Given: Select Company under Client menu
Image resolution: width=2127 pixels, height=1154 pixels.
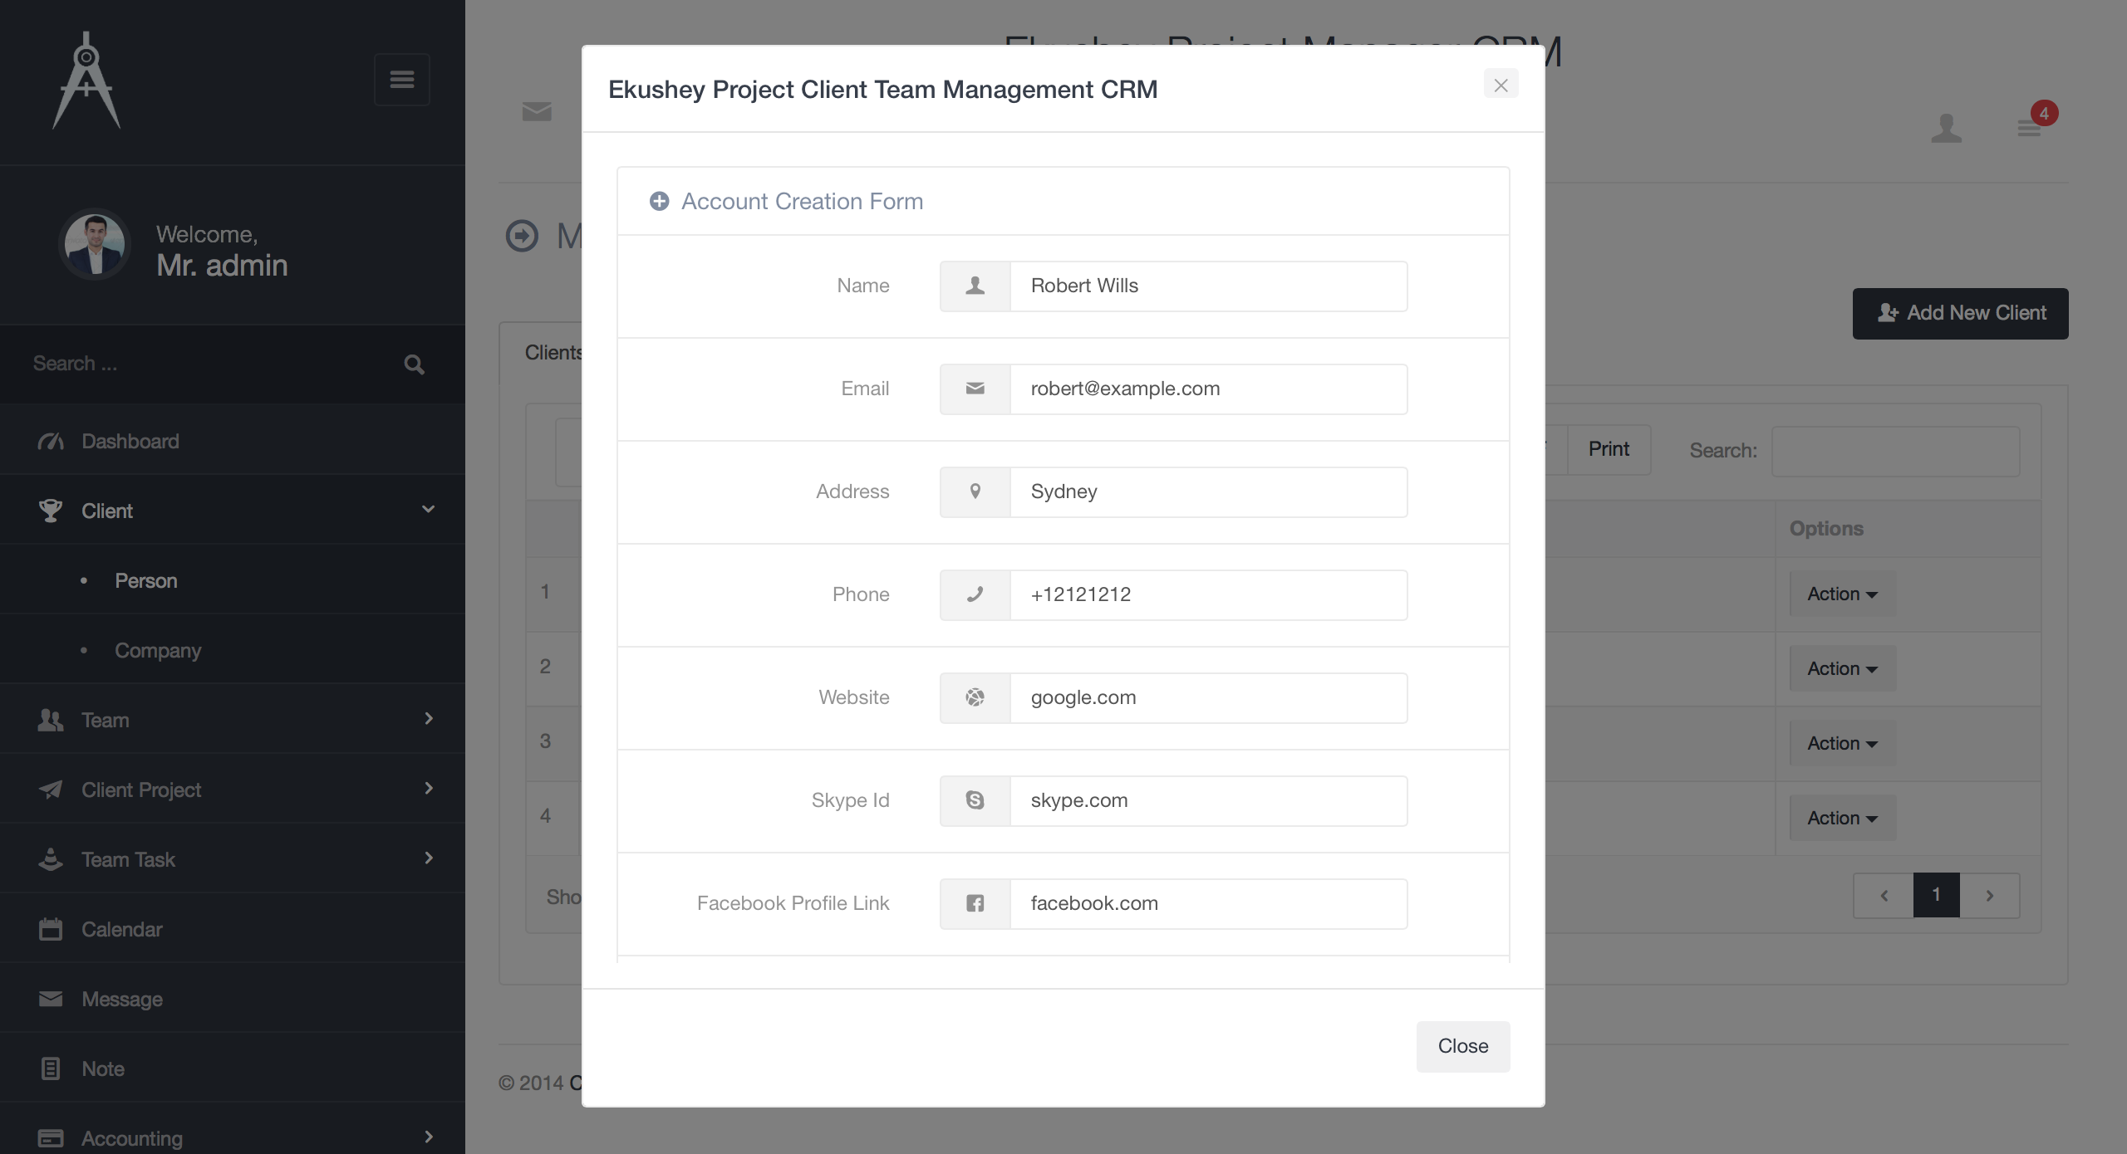Looking at the screenshot, I should click(158, 650).
